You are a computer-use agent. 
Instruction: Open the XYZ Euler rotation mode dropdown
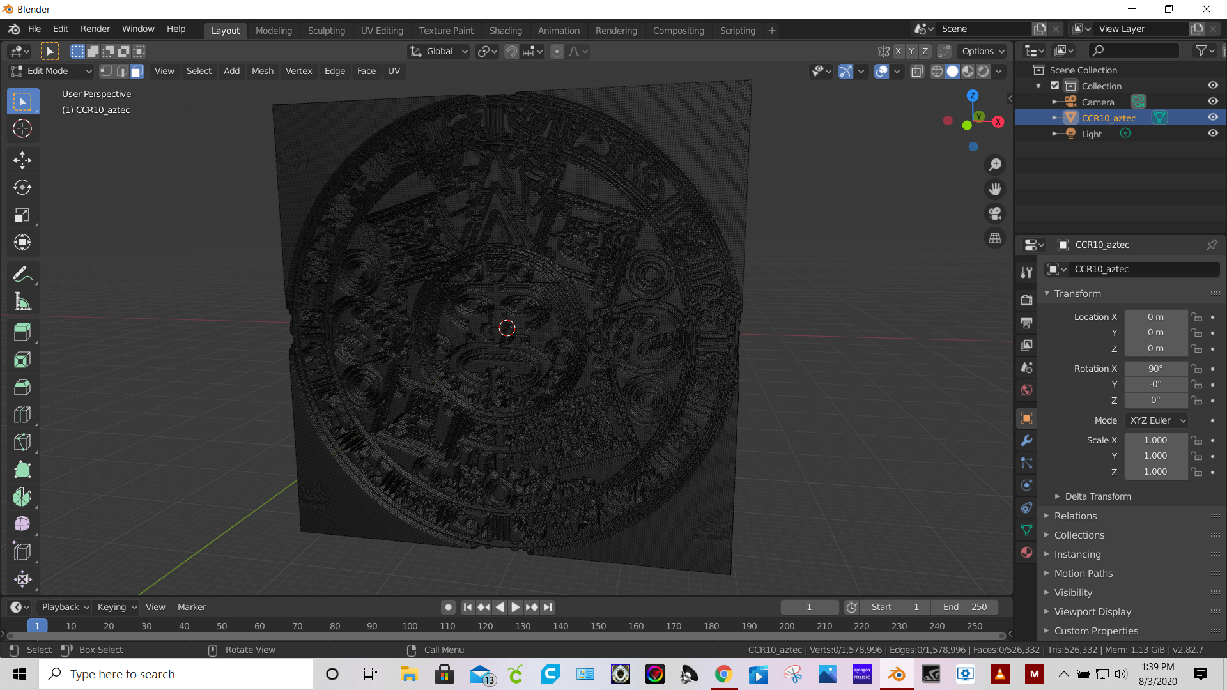pyautogui.click(x=1157, y=420)
